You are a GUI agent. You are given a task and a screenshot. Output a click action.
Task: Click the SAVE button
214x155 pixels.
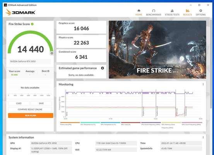point(41,103)
